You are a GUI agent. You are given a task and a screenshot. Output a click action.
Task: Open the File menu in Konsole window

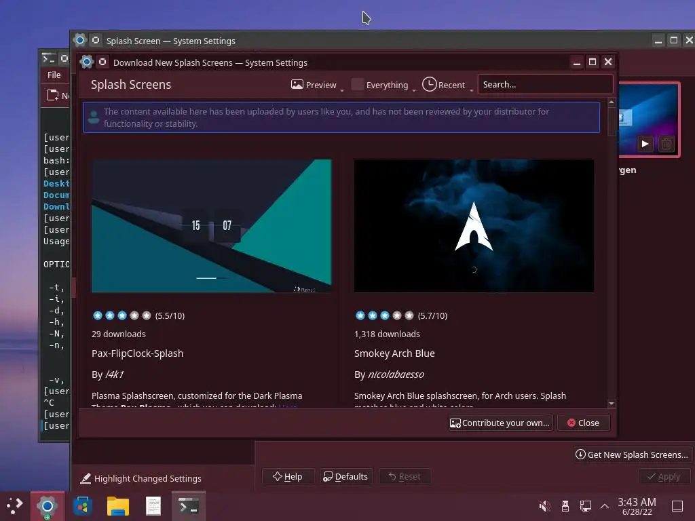[x=54, y=75]
